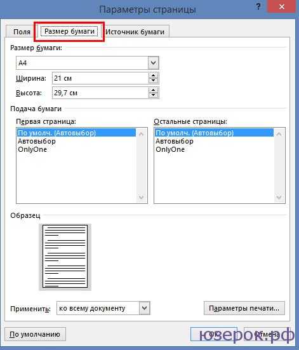Screen dimensions: 299x350
Task: Expand the A4 paper size dropdown
Action: (x=153, y=63)
